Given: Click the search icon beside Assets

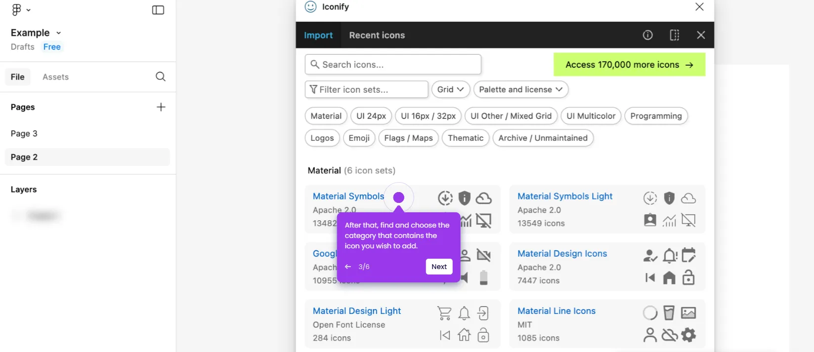Looking at the screenshot, I should 161,77.
